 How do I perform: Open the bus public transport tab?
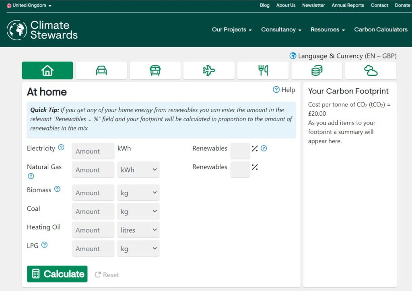click(x=155, y=70)
